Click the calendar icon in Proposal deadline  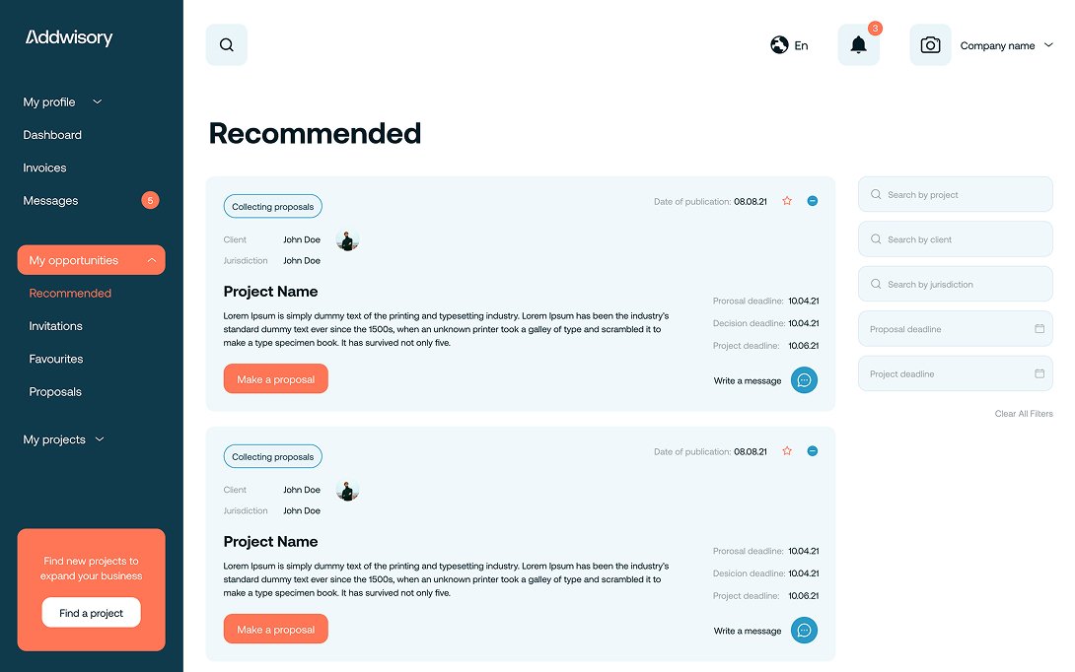1039,329
